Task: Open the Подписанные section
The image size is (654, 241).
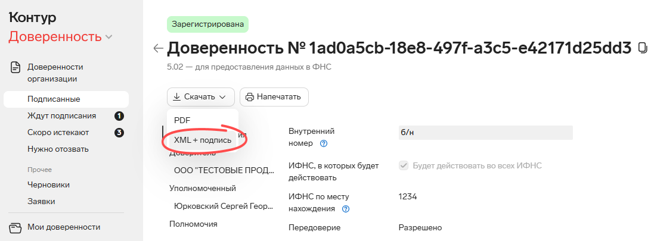Action: pos(54,99)
